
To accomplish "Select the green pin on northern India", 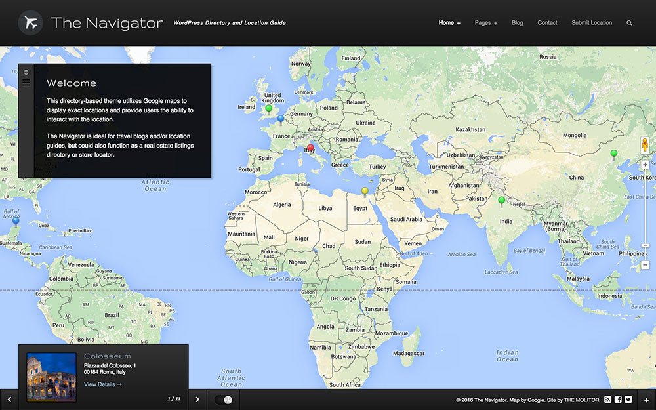I will click(502, 201).
